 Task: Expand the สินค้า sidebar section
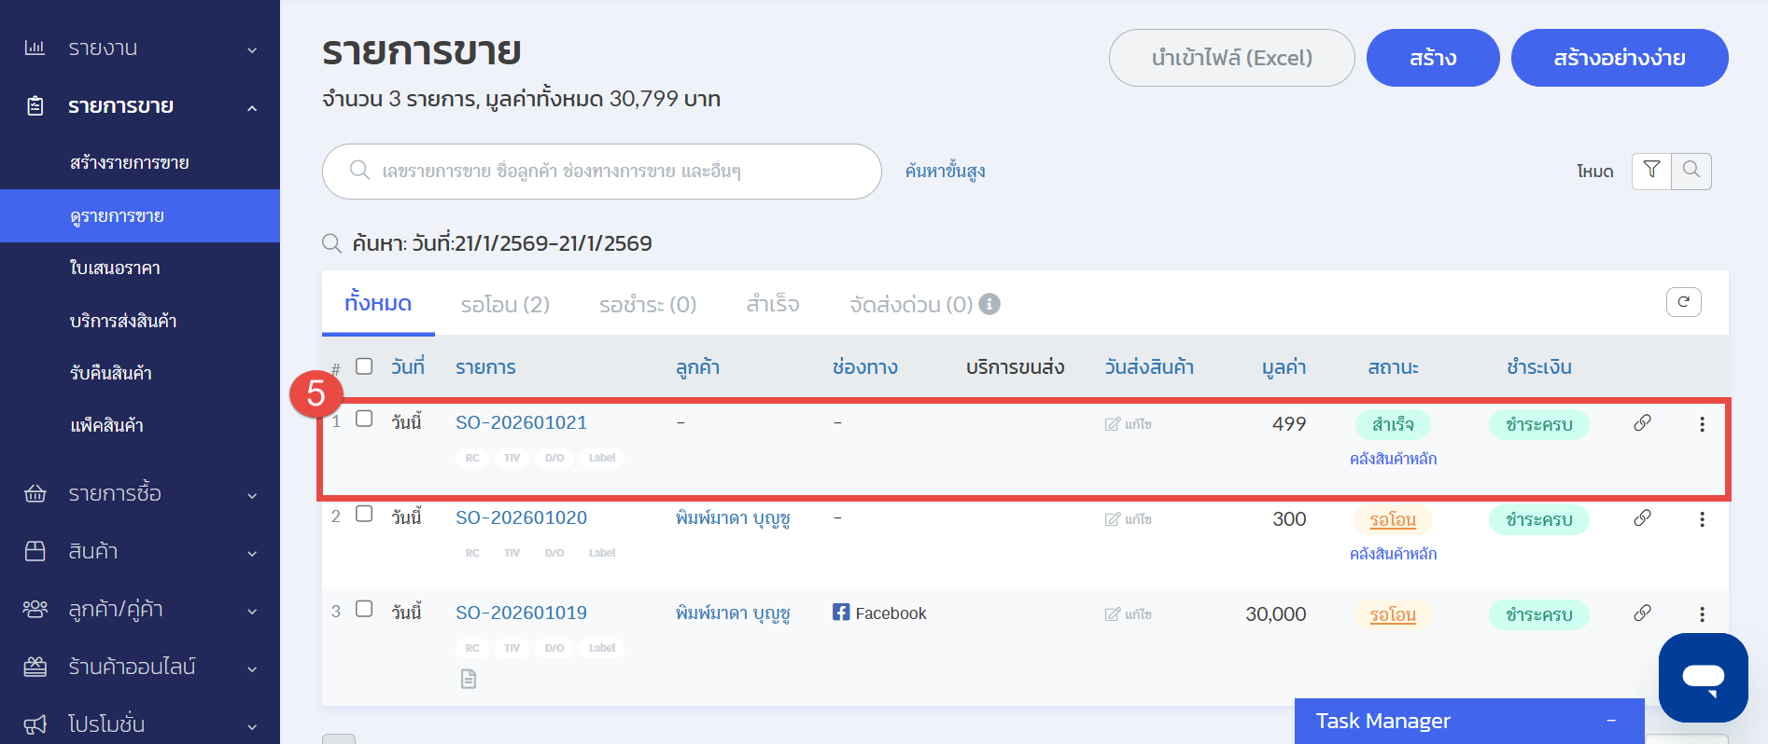coord(140,551)
